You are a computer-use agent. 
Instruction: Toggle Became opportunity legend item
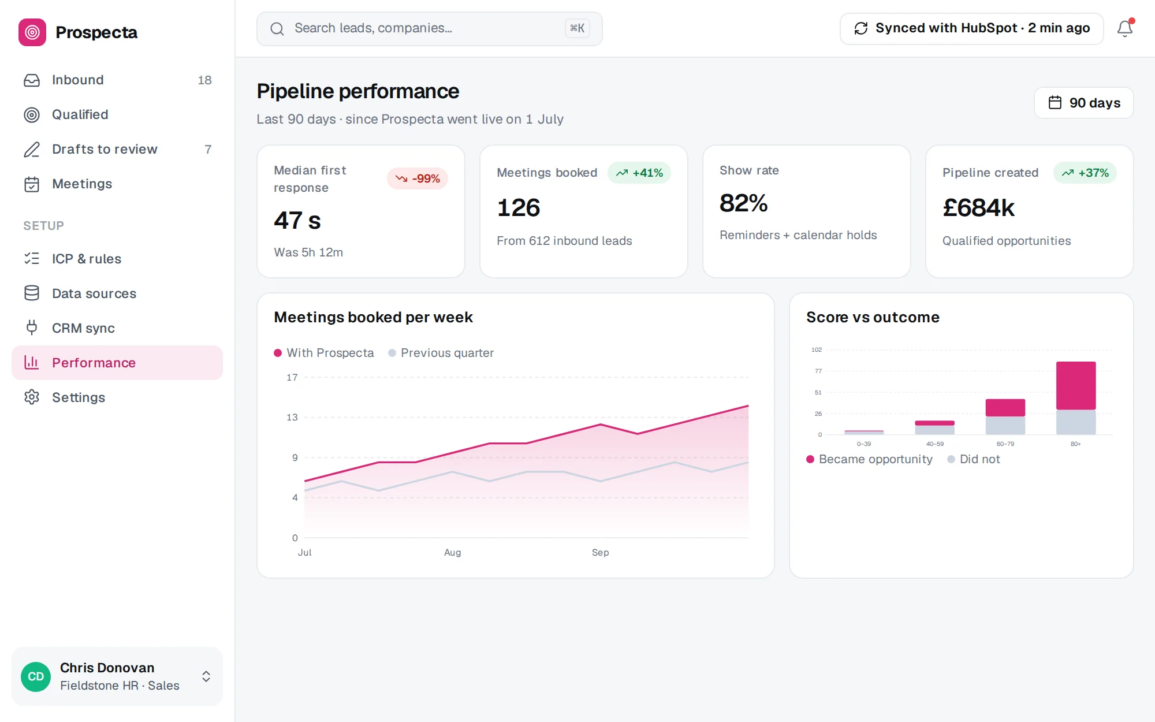pos(869,459)
